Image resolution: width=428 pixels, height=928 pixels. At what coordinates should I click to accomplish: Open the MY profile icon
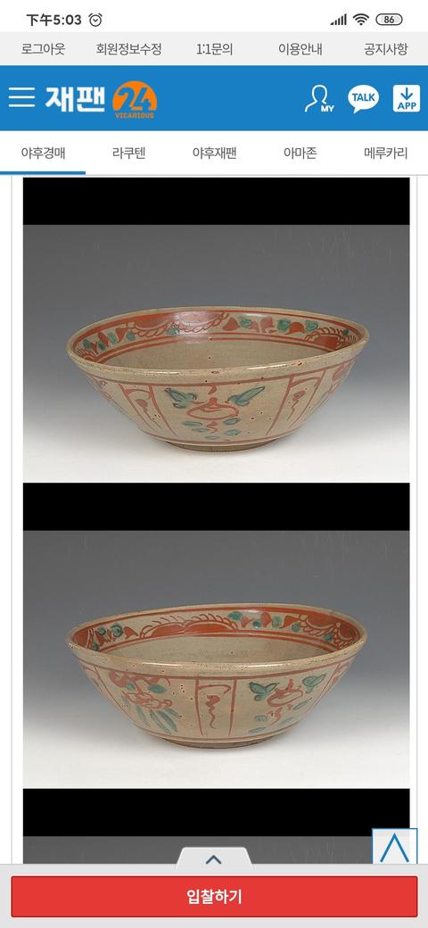319,99
